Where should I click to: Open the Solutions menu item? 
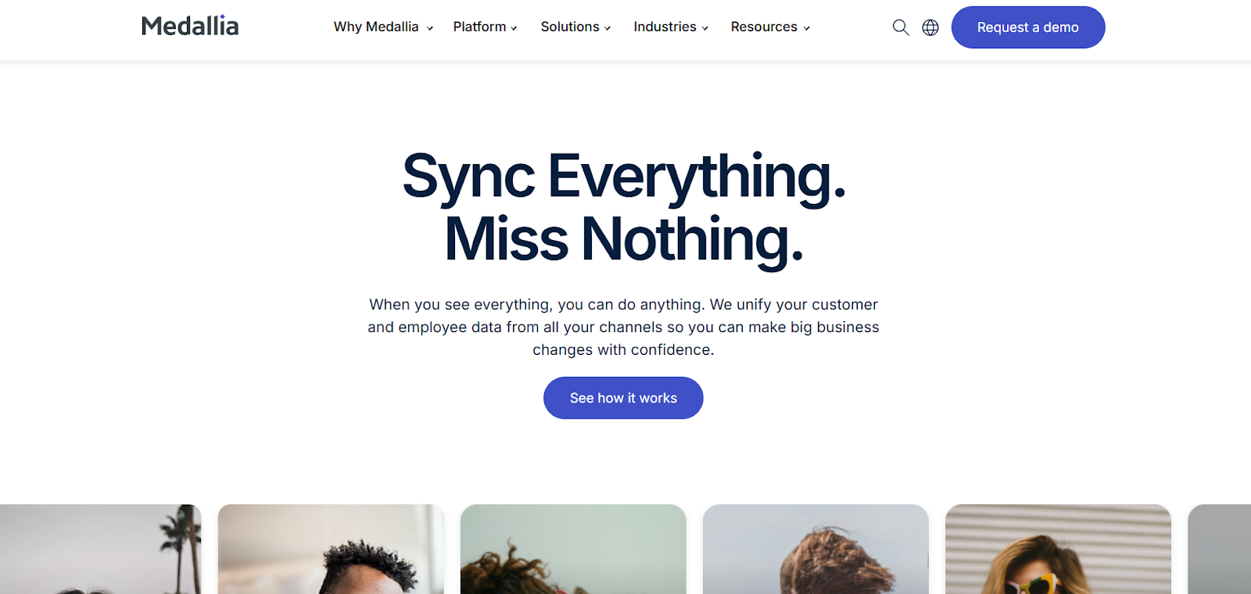coord(570,27)
